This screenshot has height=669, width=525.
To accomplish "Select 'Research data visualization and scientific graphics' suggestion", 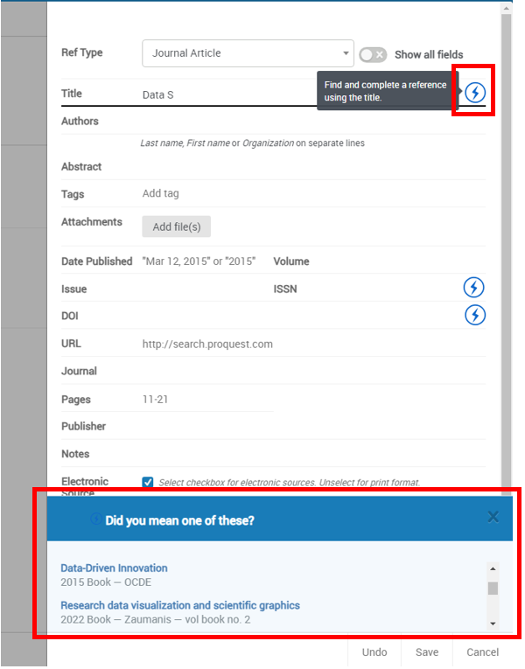I will [x=179, y=605].
